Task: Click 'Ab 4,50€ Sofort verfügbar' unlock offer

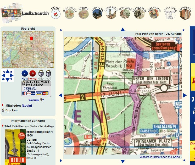Action: (x=36, y=83)
